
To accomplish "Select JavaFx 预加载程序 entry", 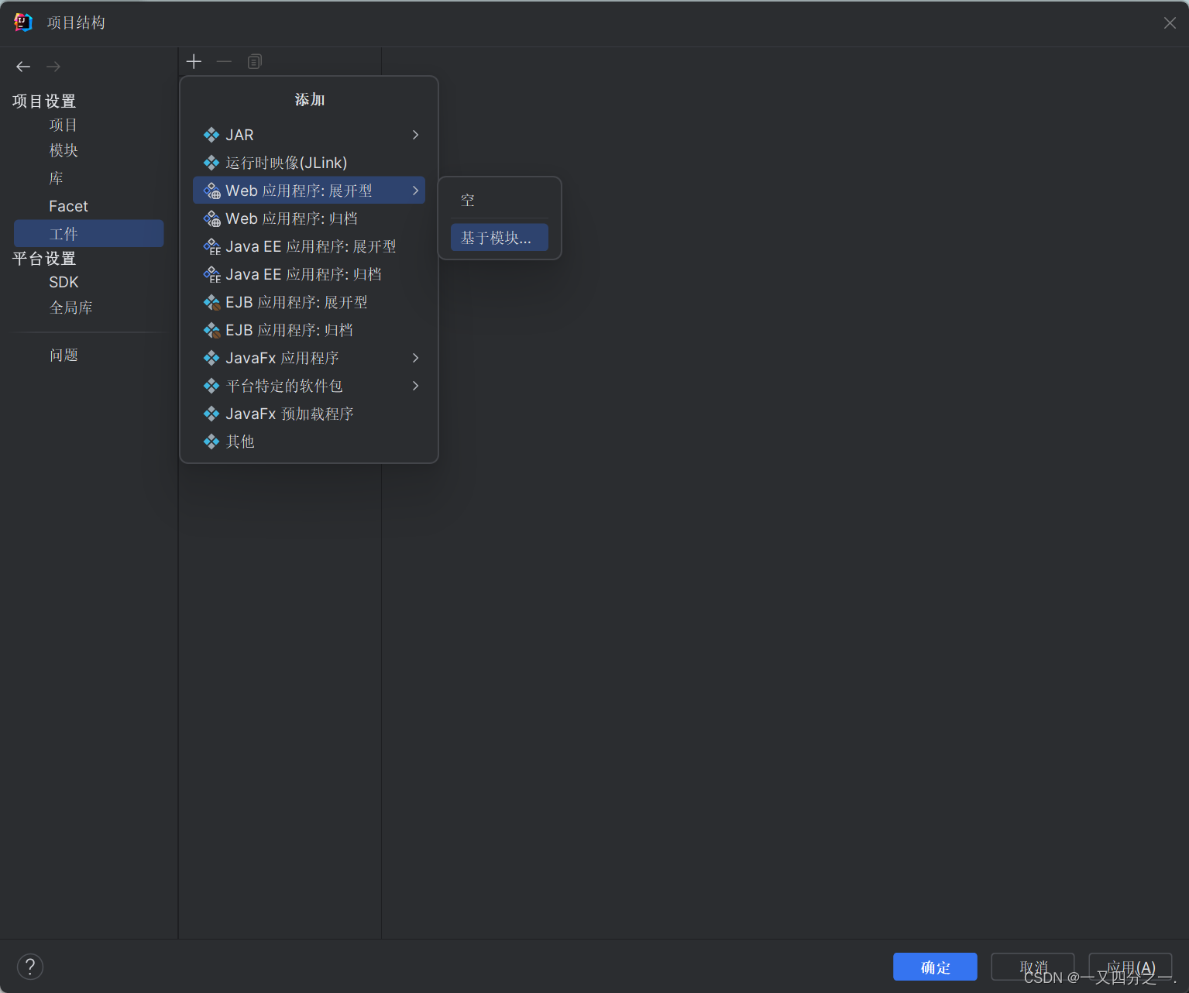I will [309, 414].
